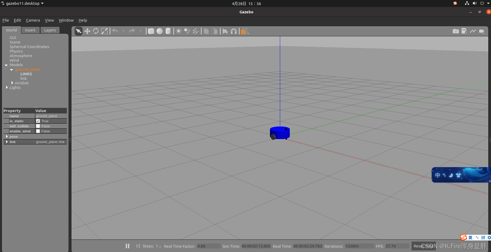Click the date and time clock
The width and height of the screenshot is (491, 252).
(x=246, y=3)
